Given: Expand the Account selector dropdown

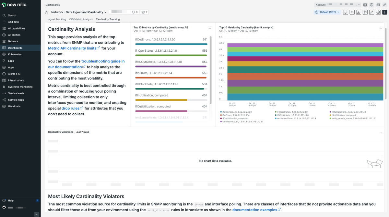Looking at the screenshot, I should tap(337, 5).
